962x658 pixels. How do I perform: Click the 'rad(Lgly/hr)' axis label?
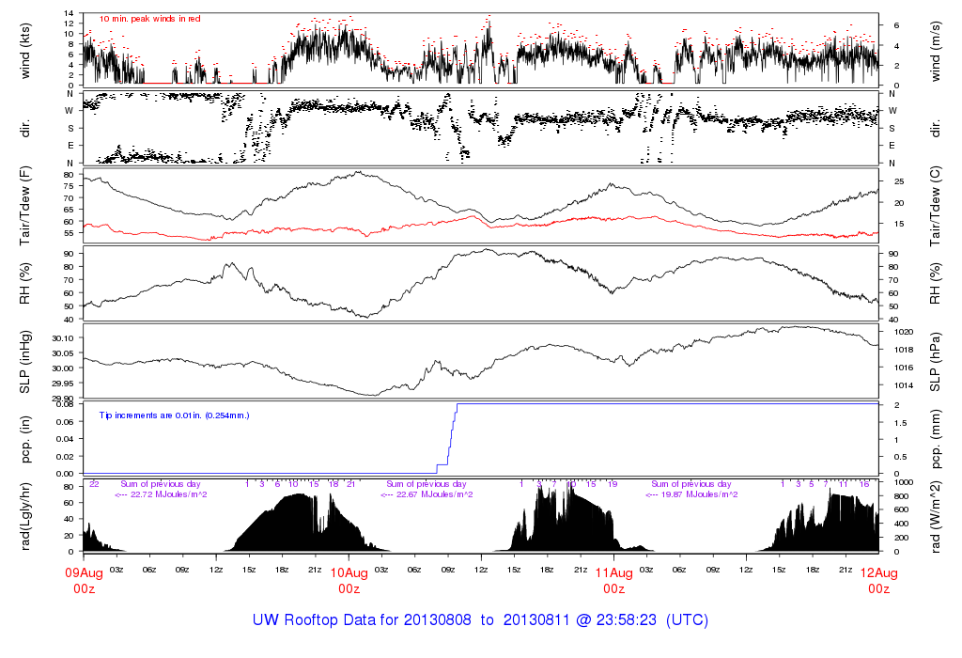(x=25, y=516)
